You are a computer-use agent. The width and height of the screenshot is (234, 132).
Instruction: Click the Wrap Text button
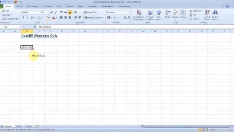pyautogui.click(x=90, y=12)
